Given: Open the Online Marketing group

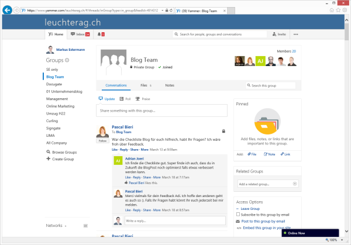Looking at the screenshot, I should [x=60, y=106].
